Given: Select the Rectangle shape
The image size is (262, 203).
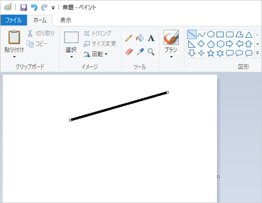Looking at the screenshot, I should point(220,35).
